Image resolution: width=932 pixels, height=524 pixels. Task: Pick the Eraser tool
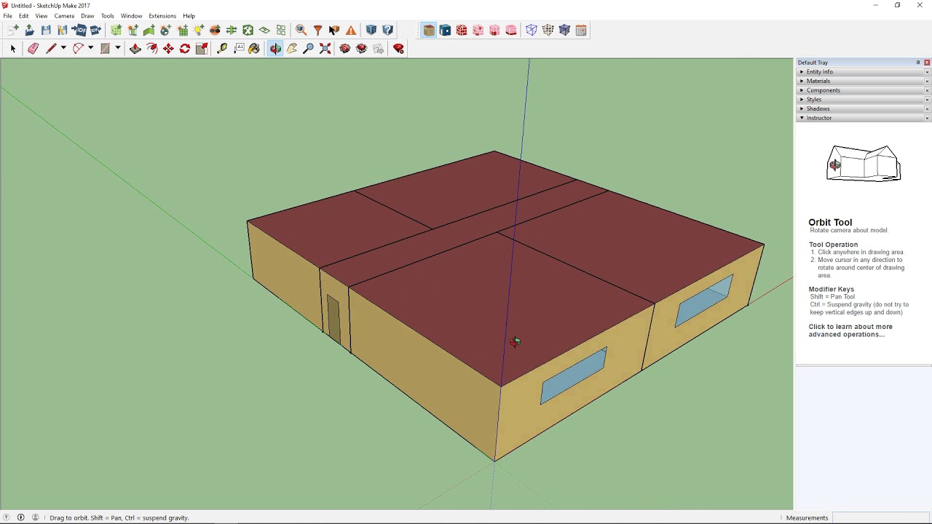point(33,49)
